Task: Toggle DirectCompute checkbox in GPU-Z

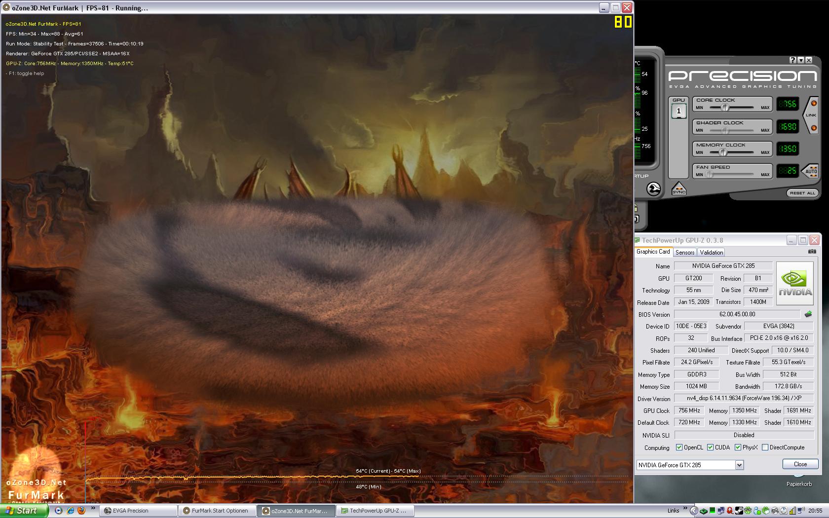Action: 765,447
